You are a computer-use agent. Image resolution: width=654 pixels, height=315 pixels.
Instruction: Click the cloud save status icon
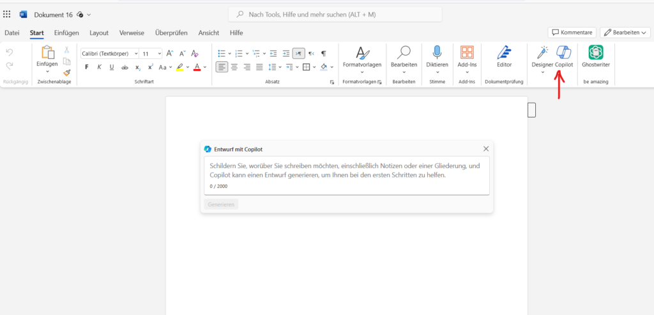tap(80, 15)
